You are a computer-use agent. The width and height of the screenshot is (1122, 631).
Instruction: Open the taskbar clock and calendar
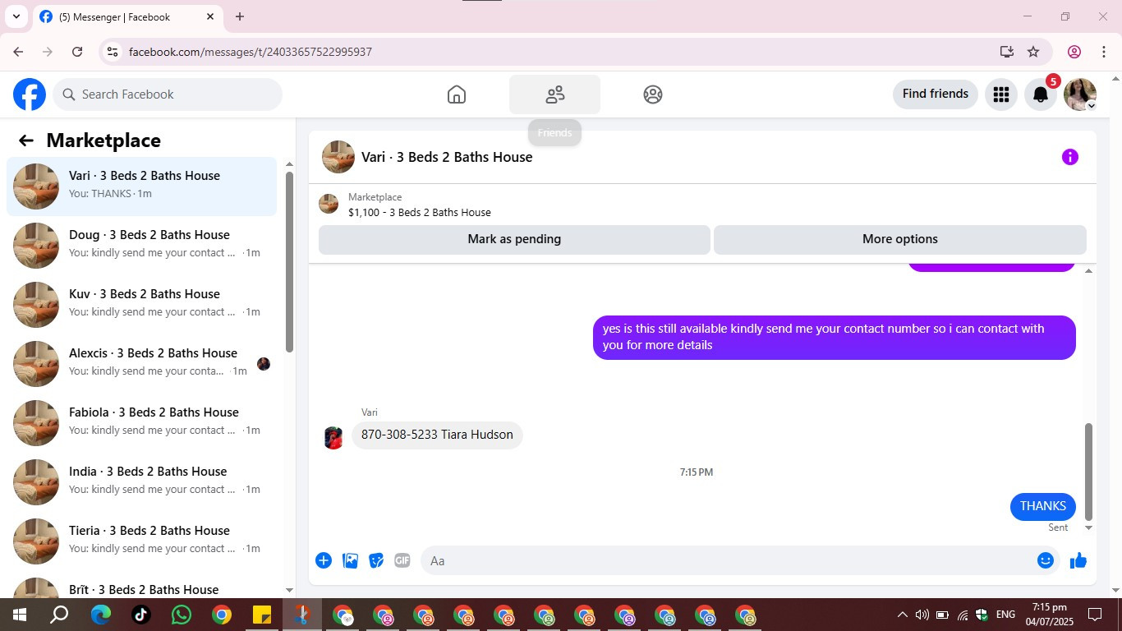pos(1049,615)
